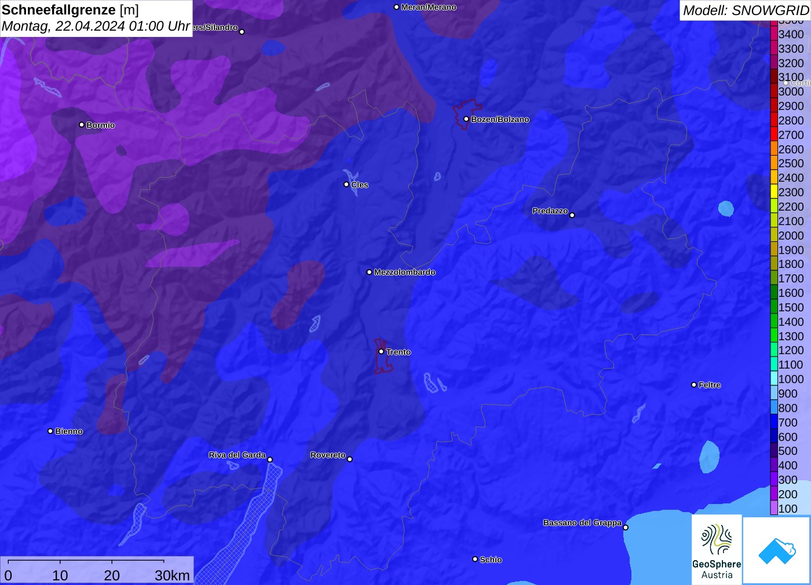Click the 2900 legend value text
Image resolution: width=811 pixels, height=585 pixels.
click(x=791, y=106)
